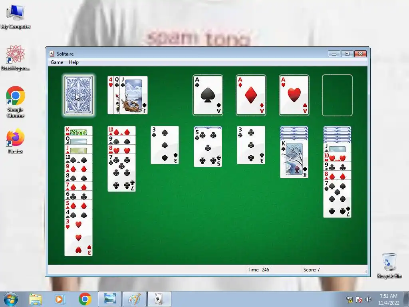Select the 3 of hearts in first column
Screen dimensions: 409x307
[79, 237]
